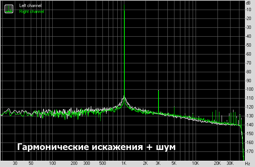Image resolution: width=255 pixels, height=167 pixels.
Task: Click the 5 kHz harmonic spike
Action: 174,111
